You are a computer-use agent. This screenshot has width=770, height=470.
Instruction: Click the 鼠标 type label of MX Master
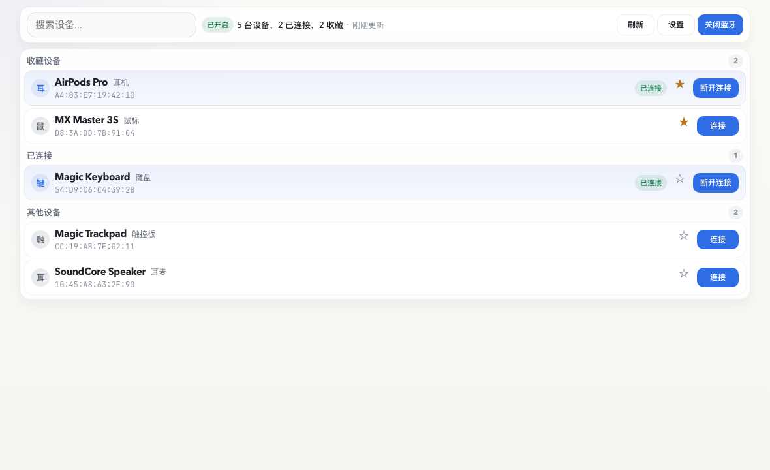tap(132, 120)
